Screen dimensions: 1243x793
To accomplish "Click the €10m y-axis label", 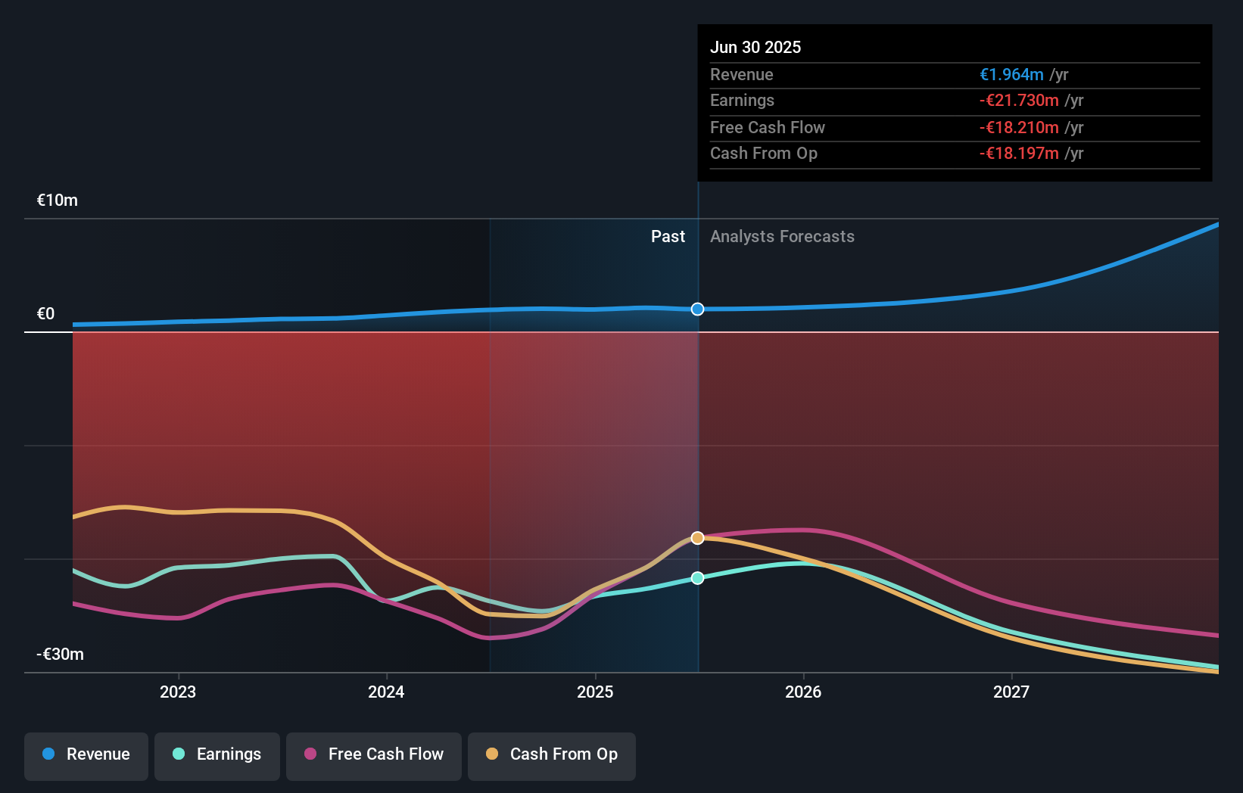I will pyautogui.click(x=58, y=201).
